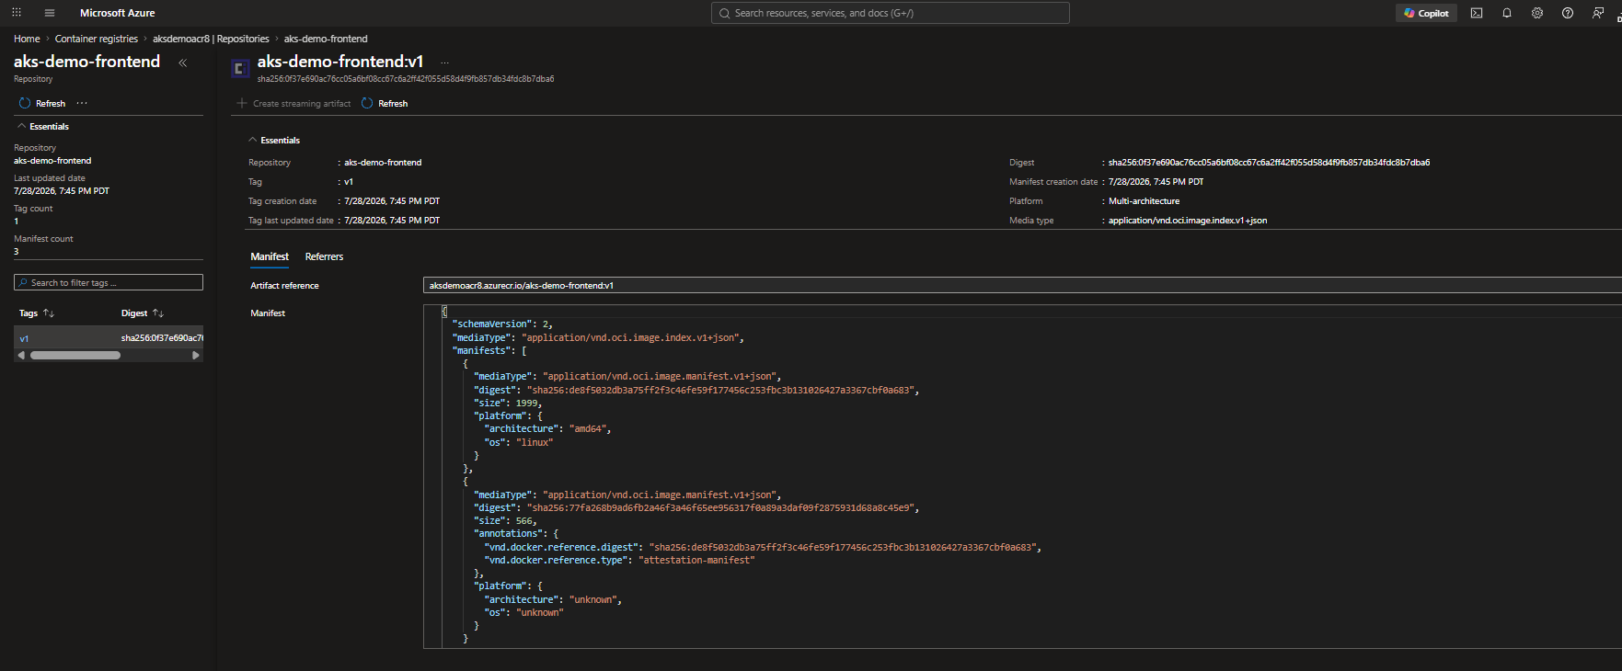Click the Microsoft Azure logo text
Screen dimensions: 1622x671
(117, 13)
